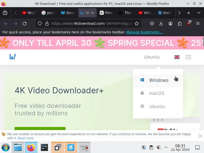Open the Firefox account icon
Image resolution: width=204 pixels, height=153 pixels.
pyautogui.click(x=170, y=23)
